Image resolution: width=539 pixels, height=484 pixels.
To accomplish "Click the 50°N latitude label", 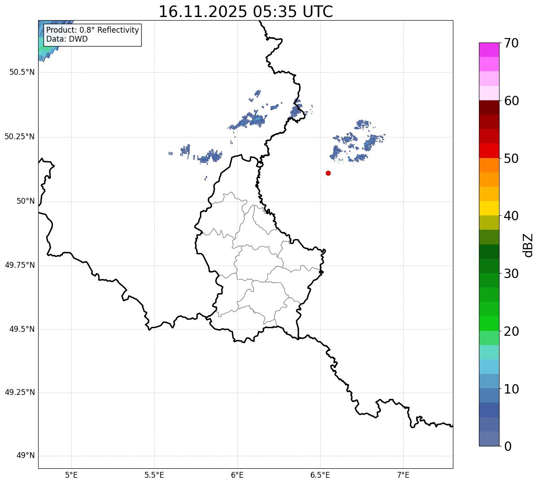I will tap(26, 201).
